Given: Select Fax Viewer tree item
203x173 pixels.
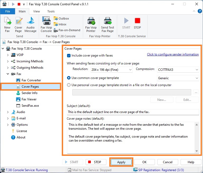Looking at the screenshot, I should [26, 99].
